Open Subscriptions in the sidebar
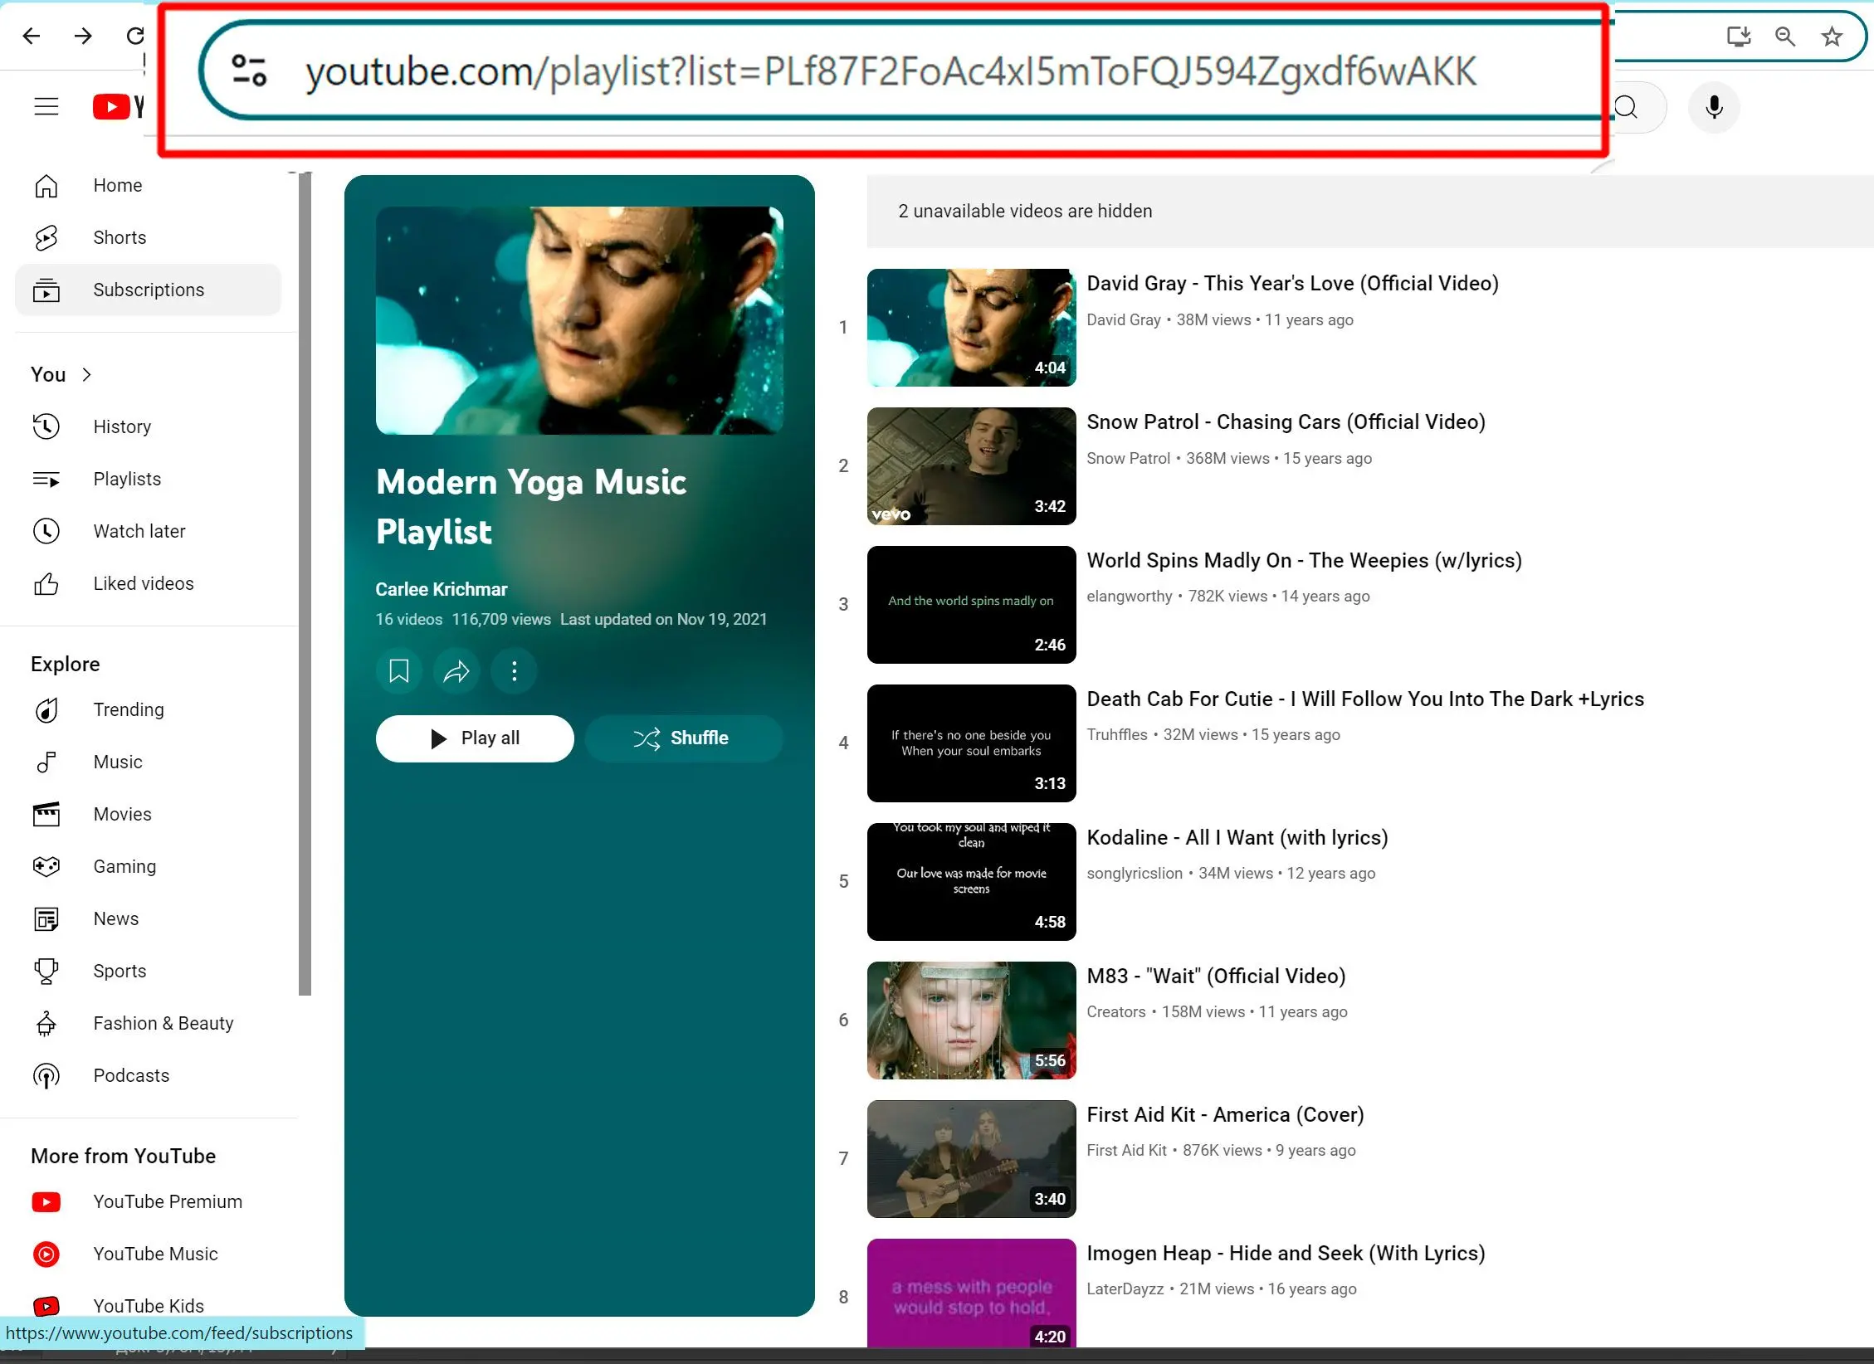The width and height of the screenshot is (1874, 1364). click(149, 290)
